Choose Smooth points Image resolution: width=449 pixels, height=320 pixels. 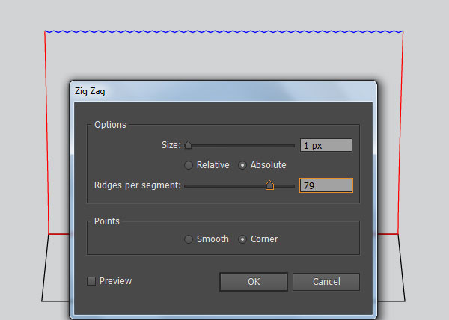tap(189, 239)
